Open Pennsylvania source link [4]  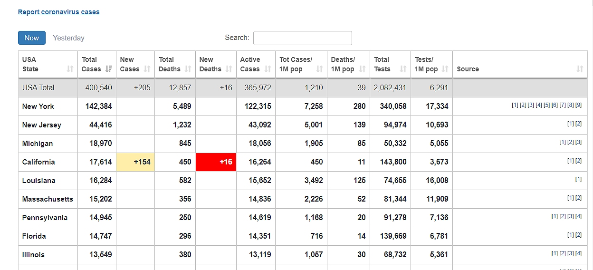[578, 216]
